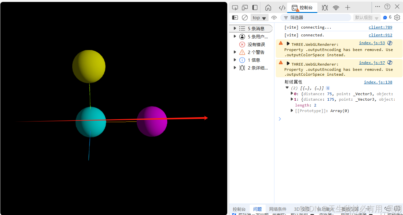Open console settings gear icon

(x=397, y=18)
